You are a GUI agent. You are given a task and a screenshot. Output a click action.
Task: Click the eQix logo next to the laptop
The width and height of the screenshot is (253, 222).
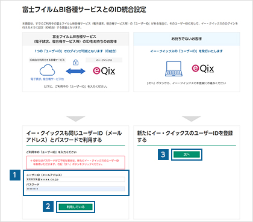click(203, 69)
